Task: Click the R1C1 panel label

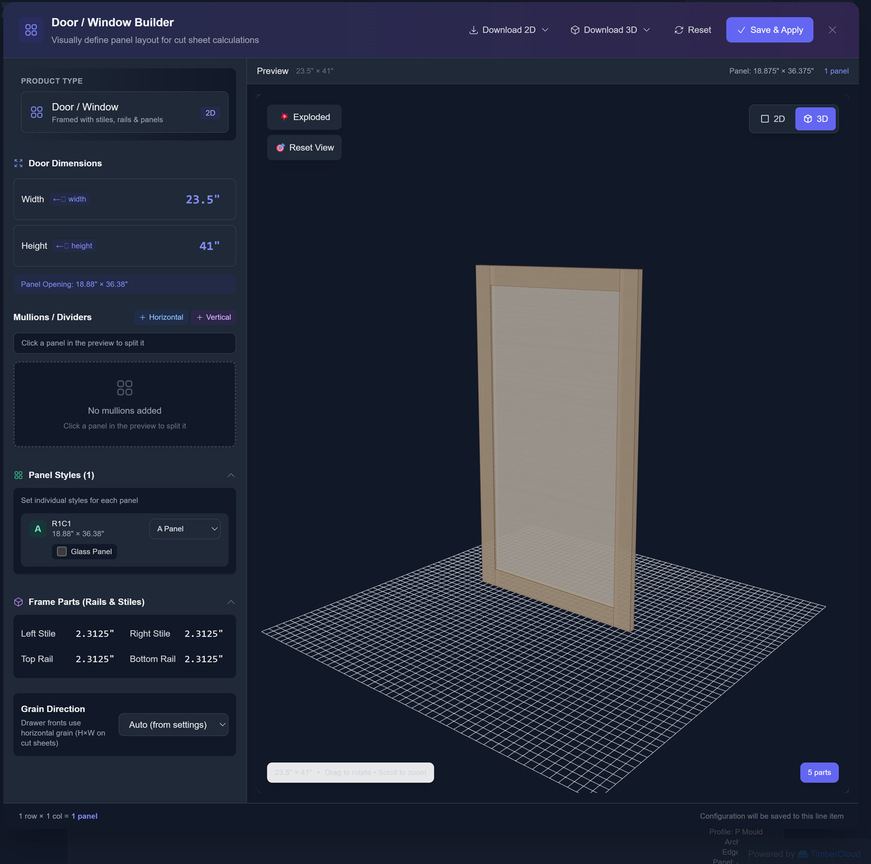Action: tap(62, 523)
